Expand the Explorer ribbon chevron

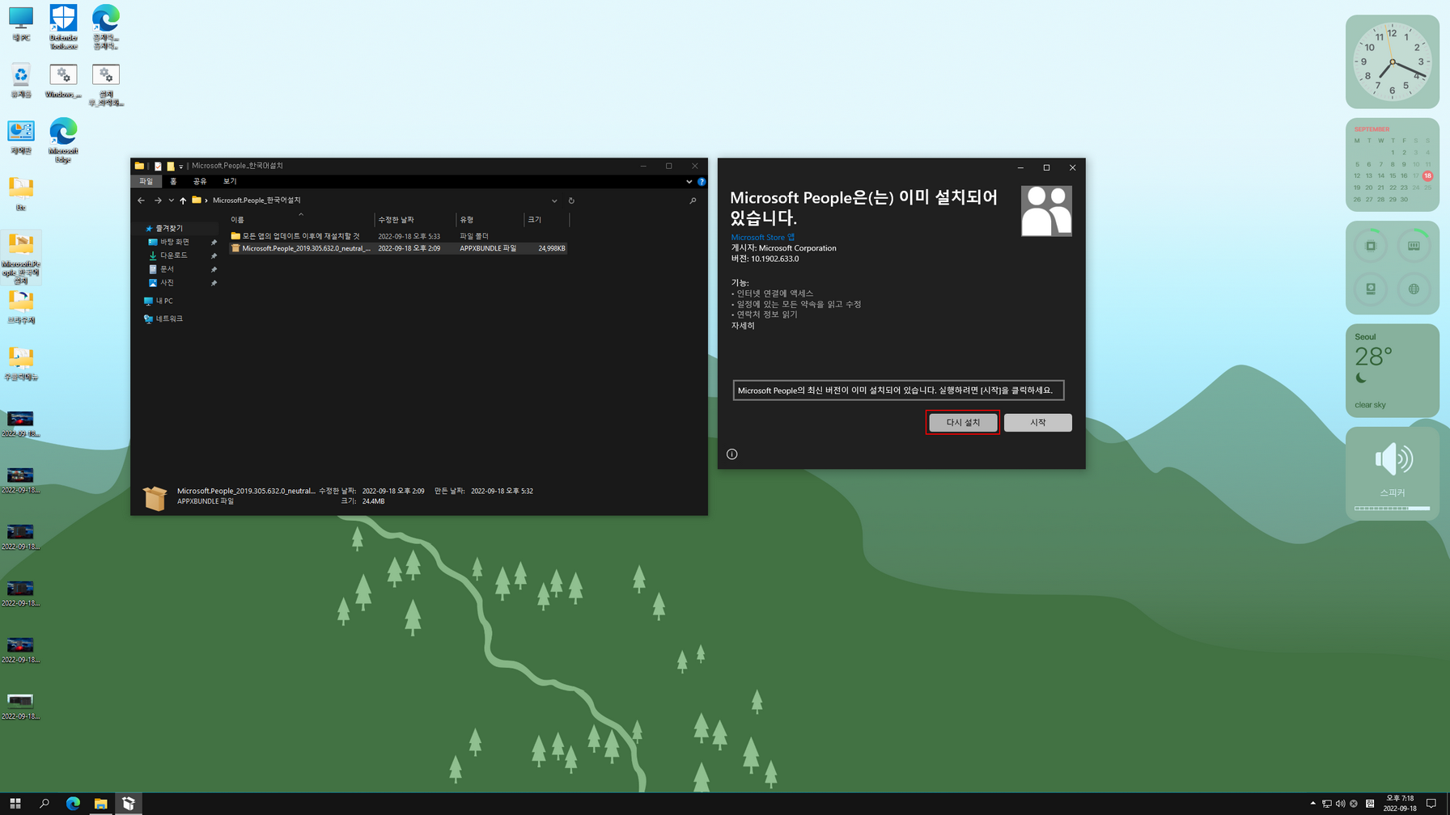pos(689,182)
